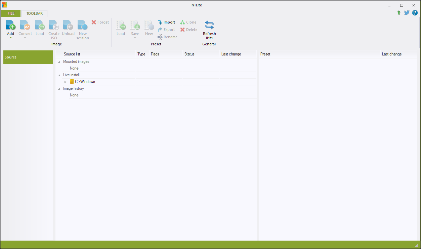
Task: Collapse the Image history group
Action: (59, 89)
